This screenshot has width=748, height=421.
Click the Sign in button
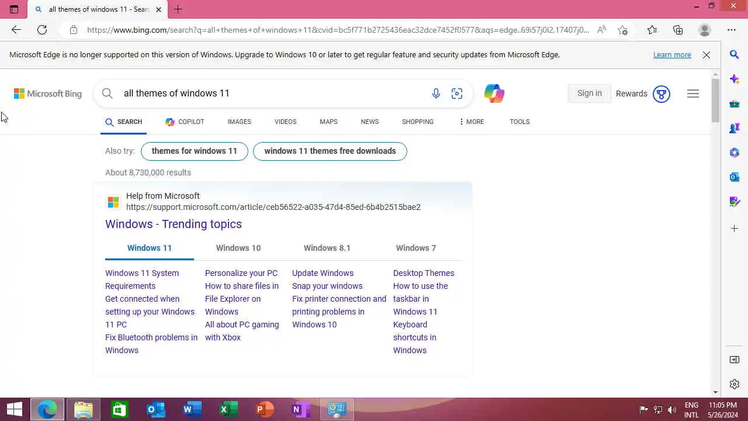pyautogui.click(x=589, y=94)
